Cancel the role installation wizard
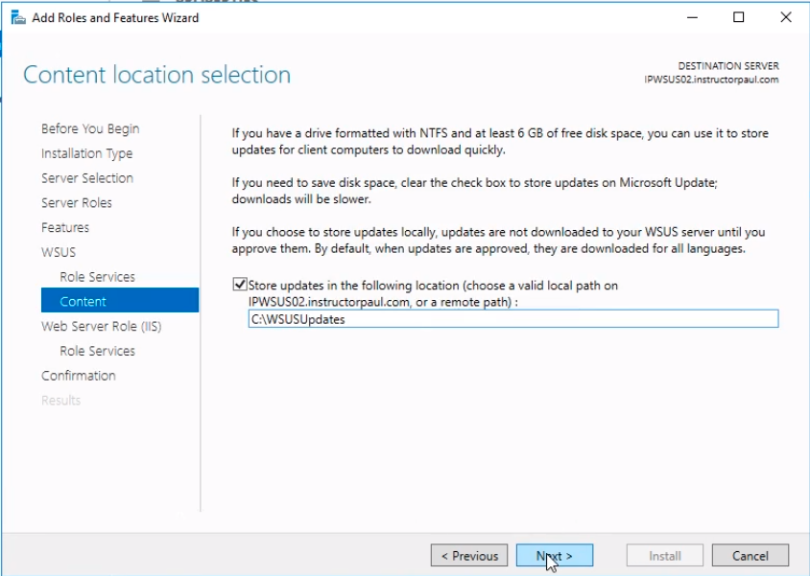This screenshot has height=576, width=810. point(750,556)
